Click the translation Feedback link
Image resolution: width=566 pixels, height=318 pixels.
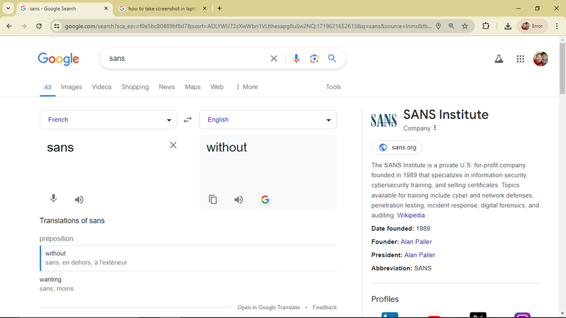point(325,307)
